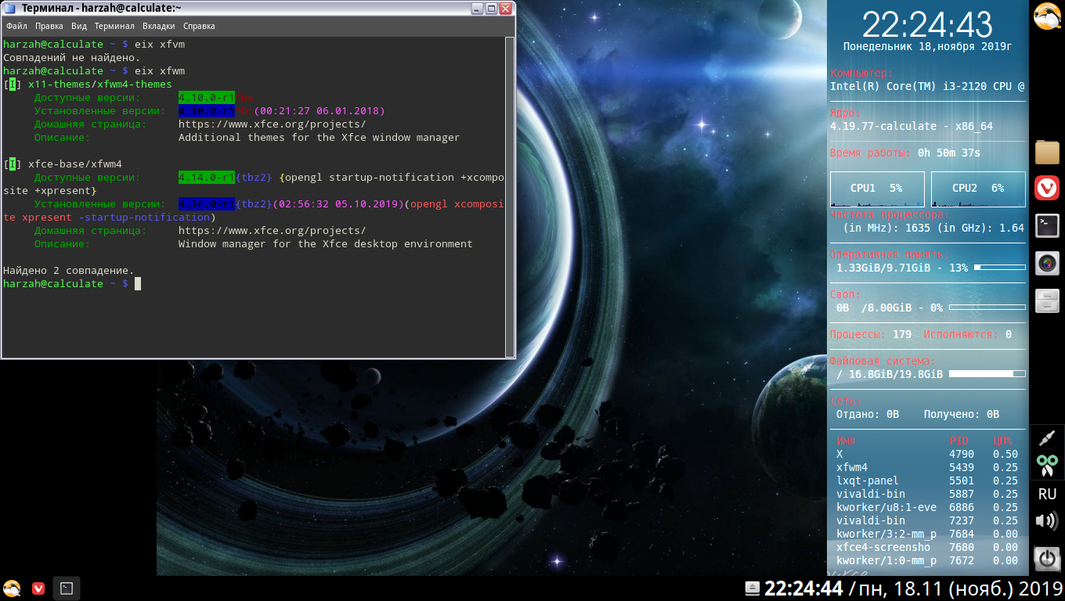
Task: Click 'Additional themes for the Xfce window manager'
Action: 319,137
